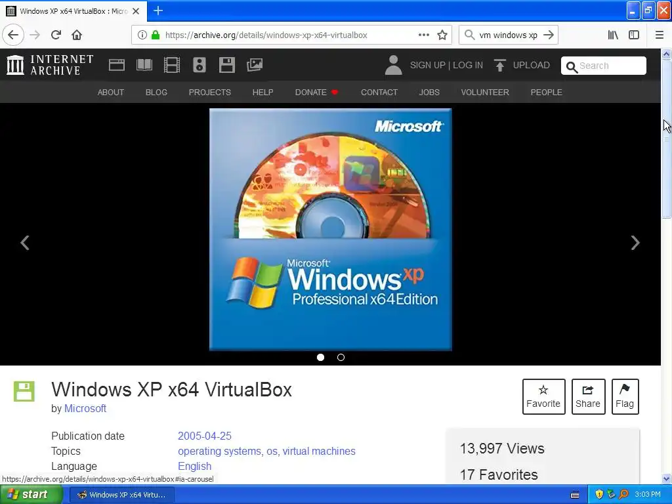Click the security shield tray icon

point(598,495)
